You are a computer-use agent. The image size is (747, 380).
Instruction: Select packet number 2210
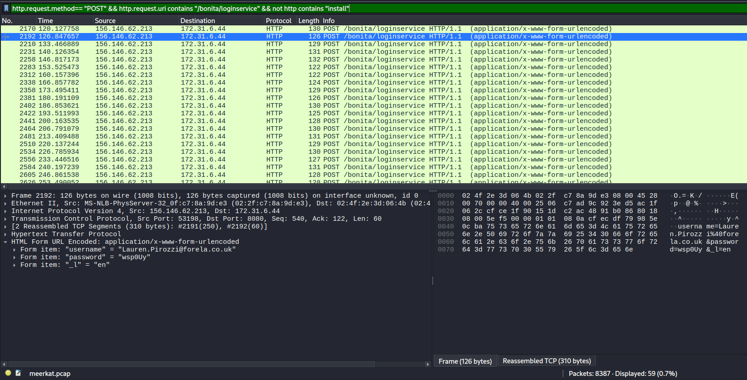(373, 44)
